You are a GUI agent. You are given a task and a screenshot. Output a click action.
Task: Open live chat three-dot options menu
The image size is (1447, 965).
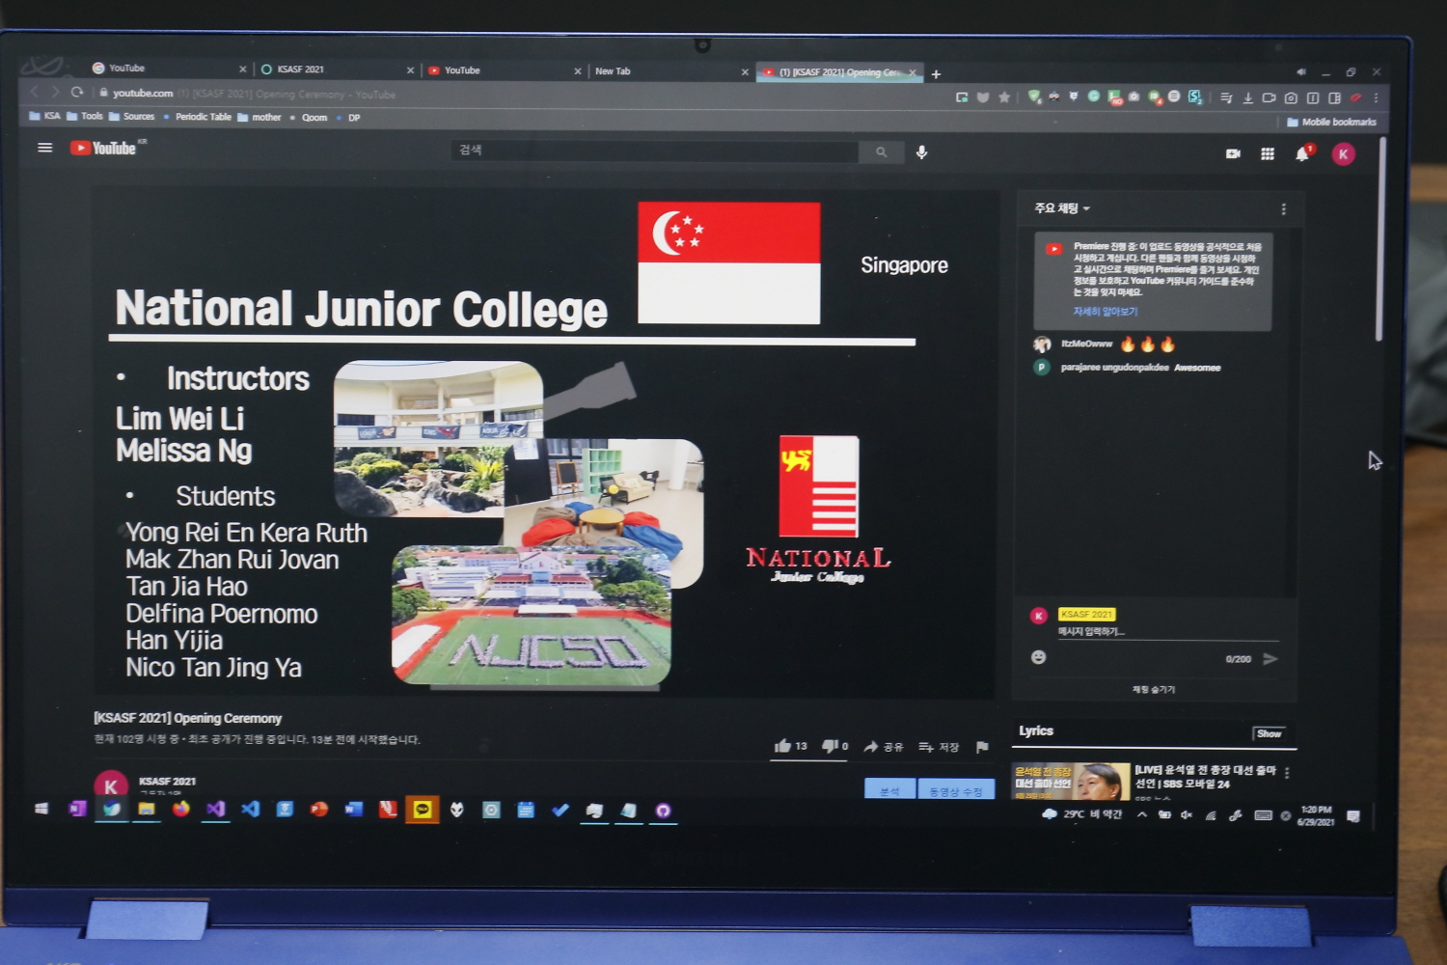point(1283,209)
